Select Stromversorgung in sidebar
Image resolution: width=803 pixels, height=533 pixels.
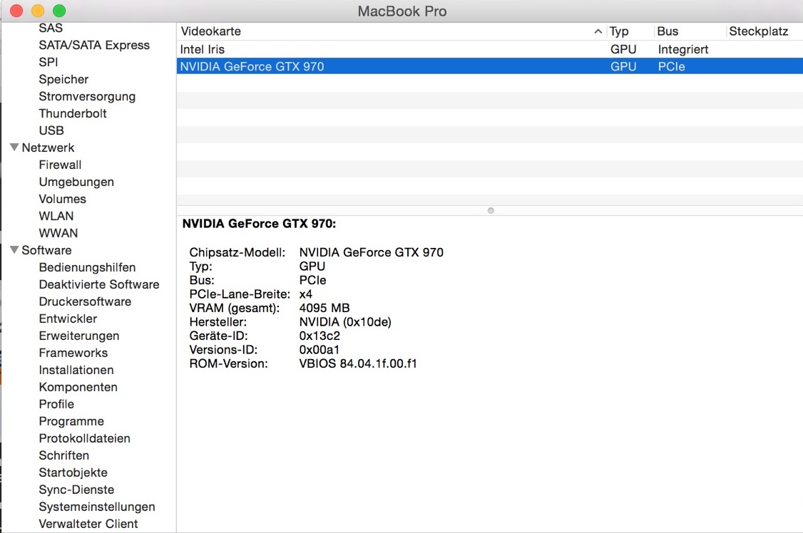87,96
